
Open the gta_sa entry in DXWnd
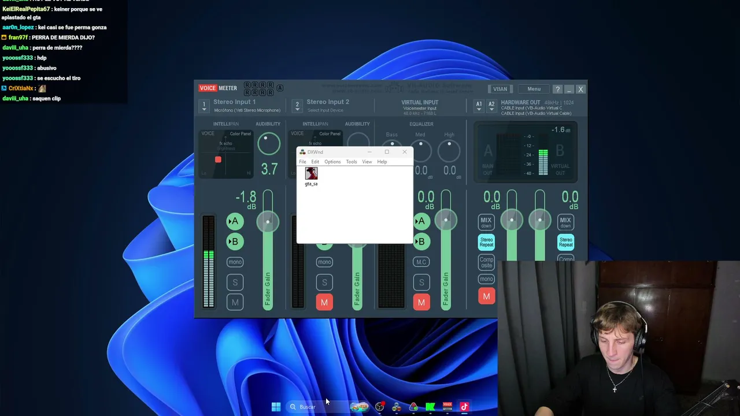[x=311, y=177]
